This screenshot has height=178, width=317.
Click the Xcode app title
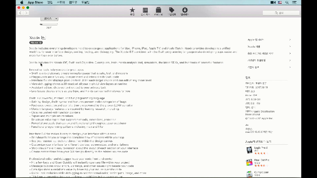[35, 38]
